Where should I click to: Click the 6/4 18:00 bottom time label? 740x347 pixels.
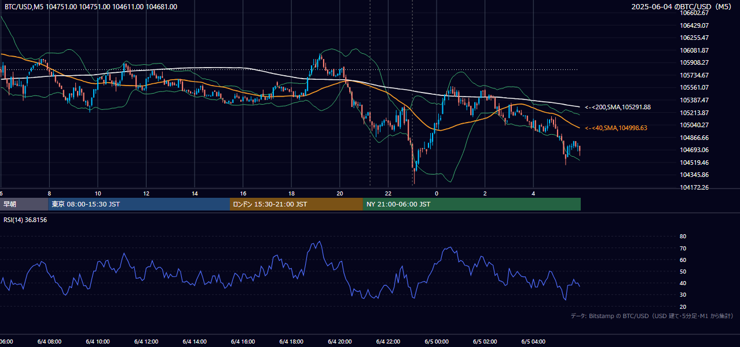pos(291,342)
